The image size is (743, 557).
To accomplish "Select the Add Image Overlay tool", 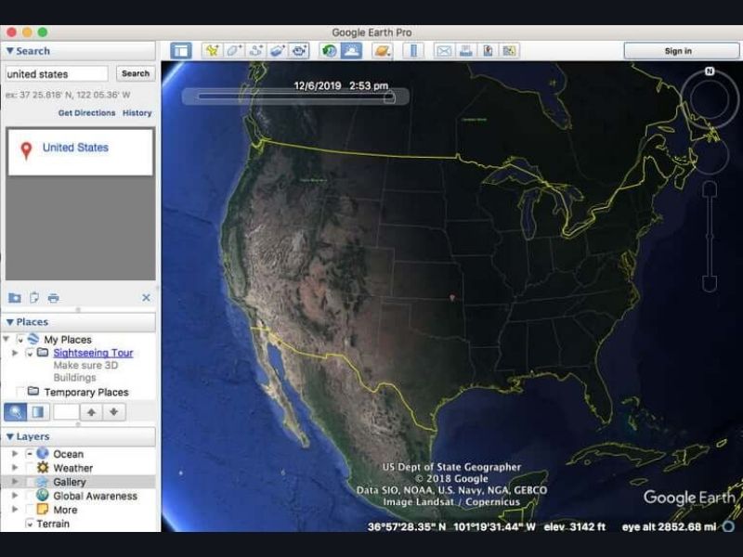I will (277, 51).
